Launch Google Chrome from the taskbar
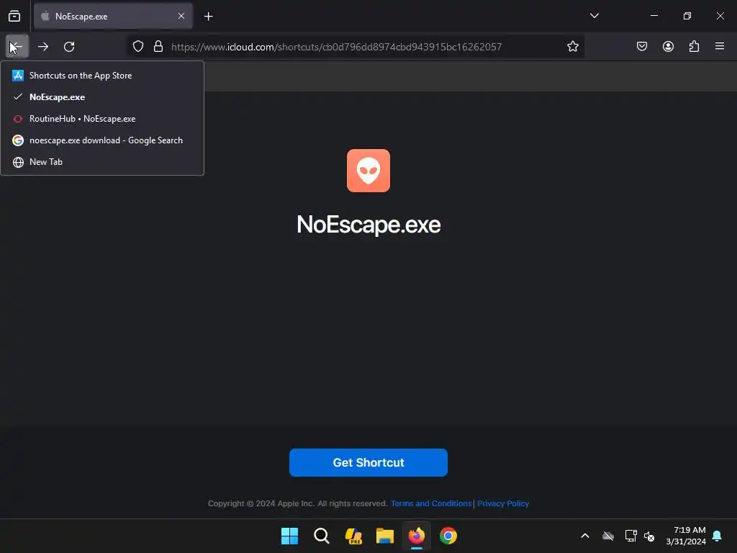The width and height of the screenshot is (737, 553). (448, 536)
